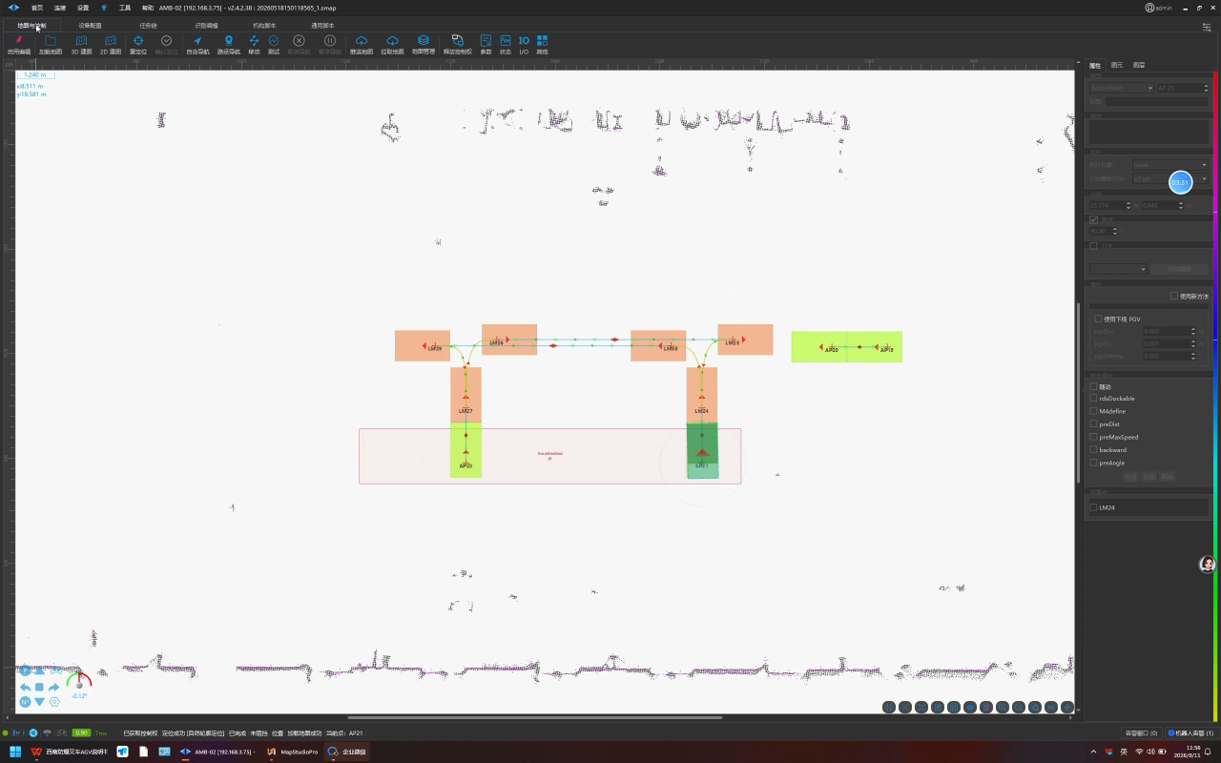The width and height of the screenshot is (1221, 763).
Task: Click the 取消导航 cancel icon
Action: pyautogui.click(x=299, y=41)
